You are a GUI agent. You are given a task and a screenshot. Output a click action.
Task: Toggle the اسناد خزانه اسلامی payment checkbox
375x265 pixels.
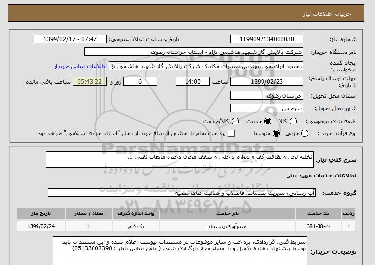click(x=231, y=133)
